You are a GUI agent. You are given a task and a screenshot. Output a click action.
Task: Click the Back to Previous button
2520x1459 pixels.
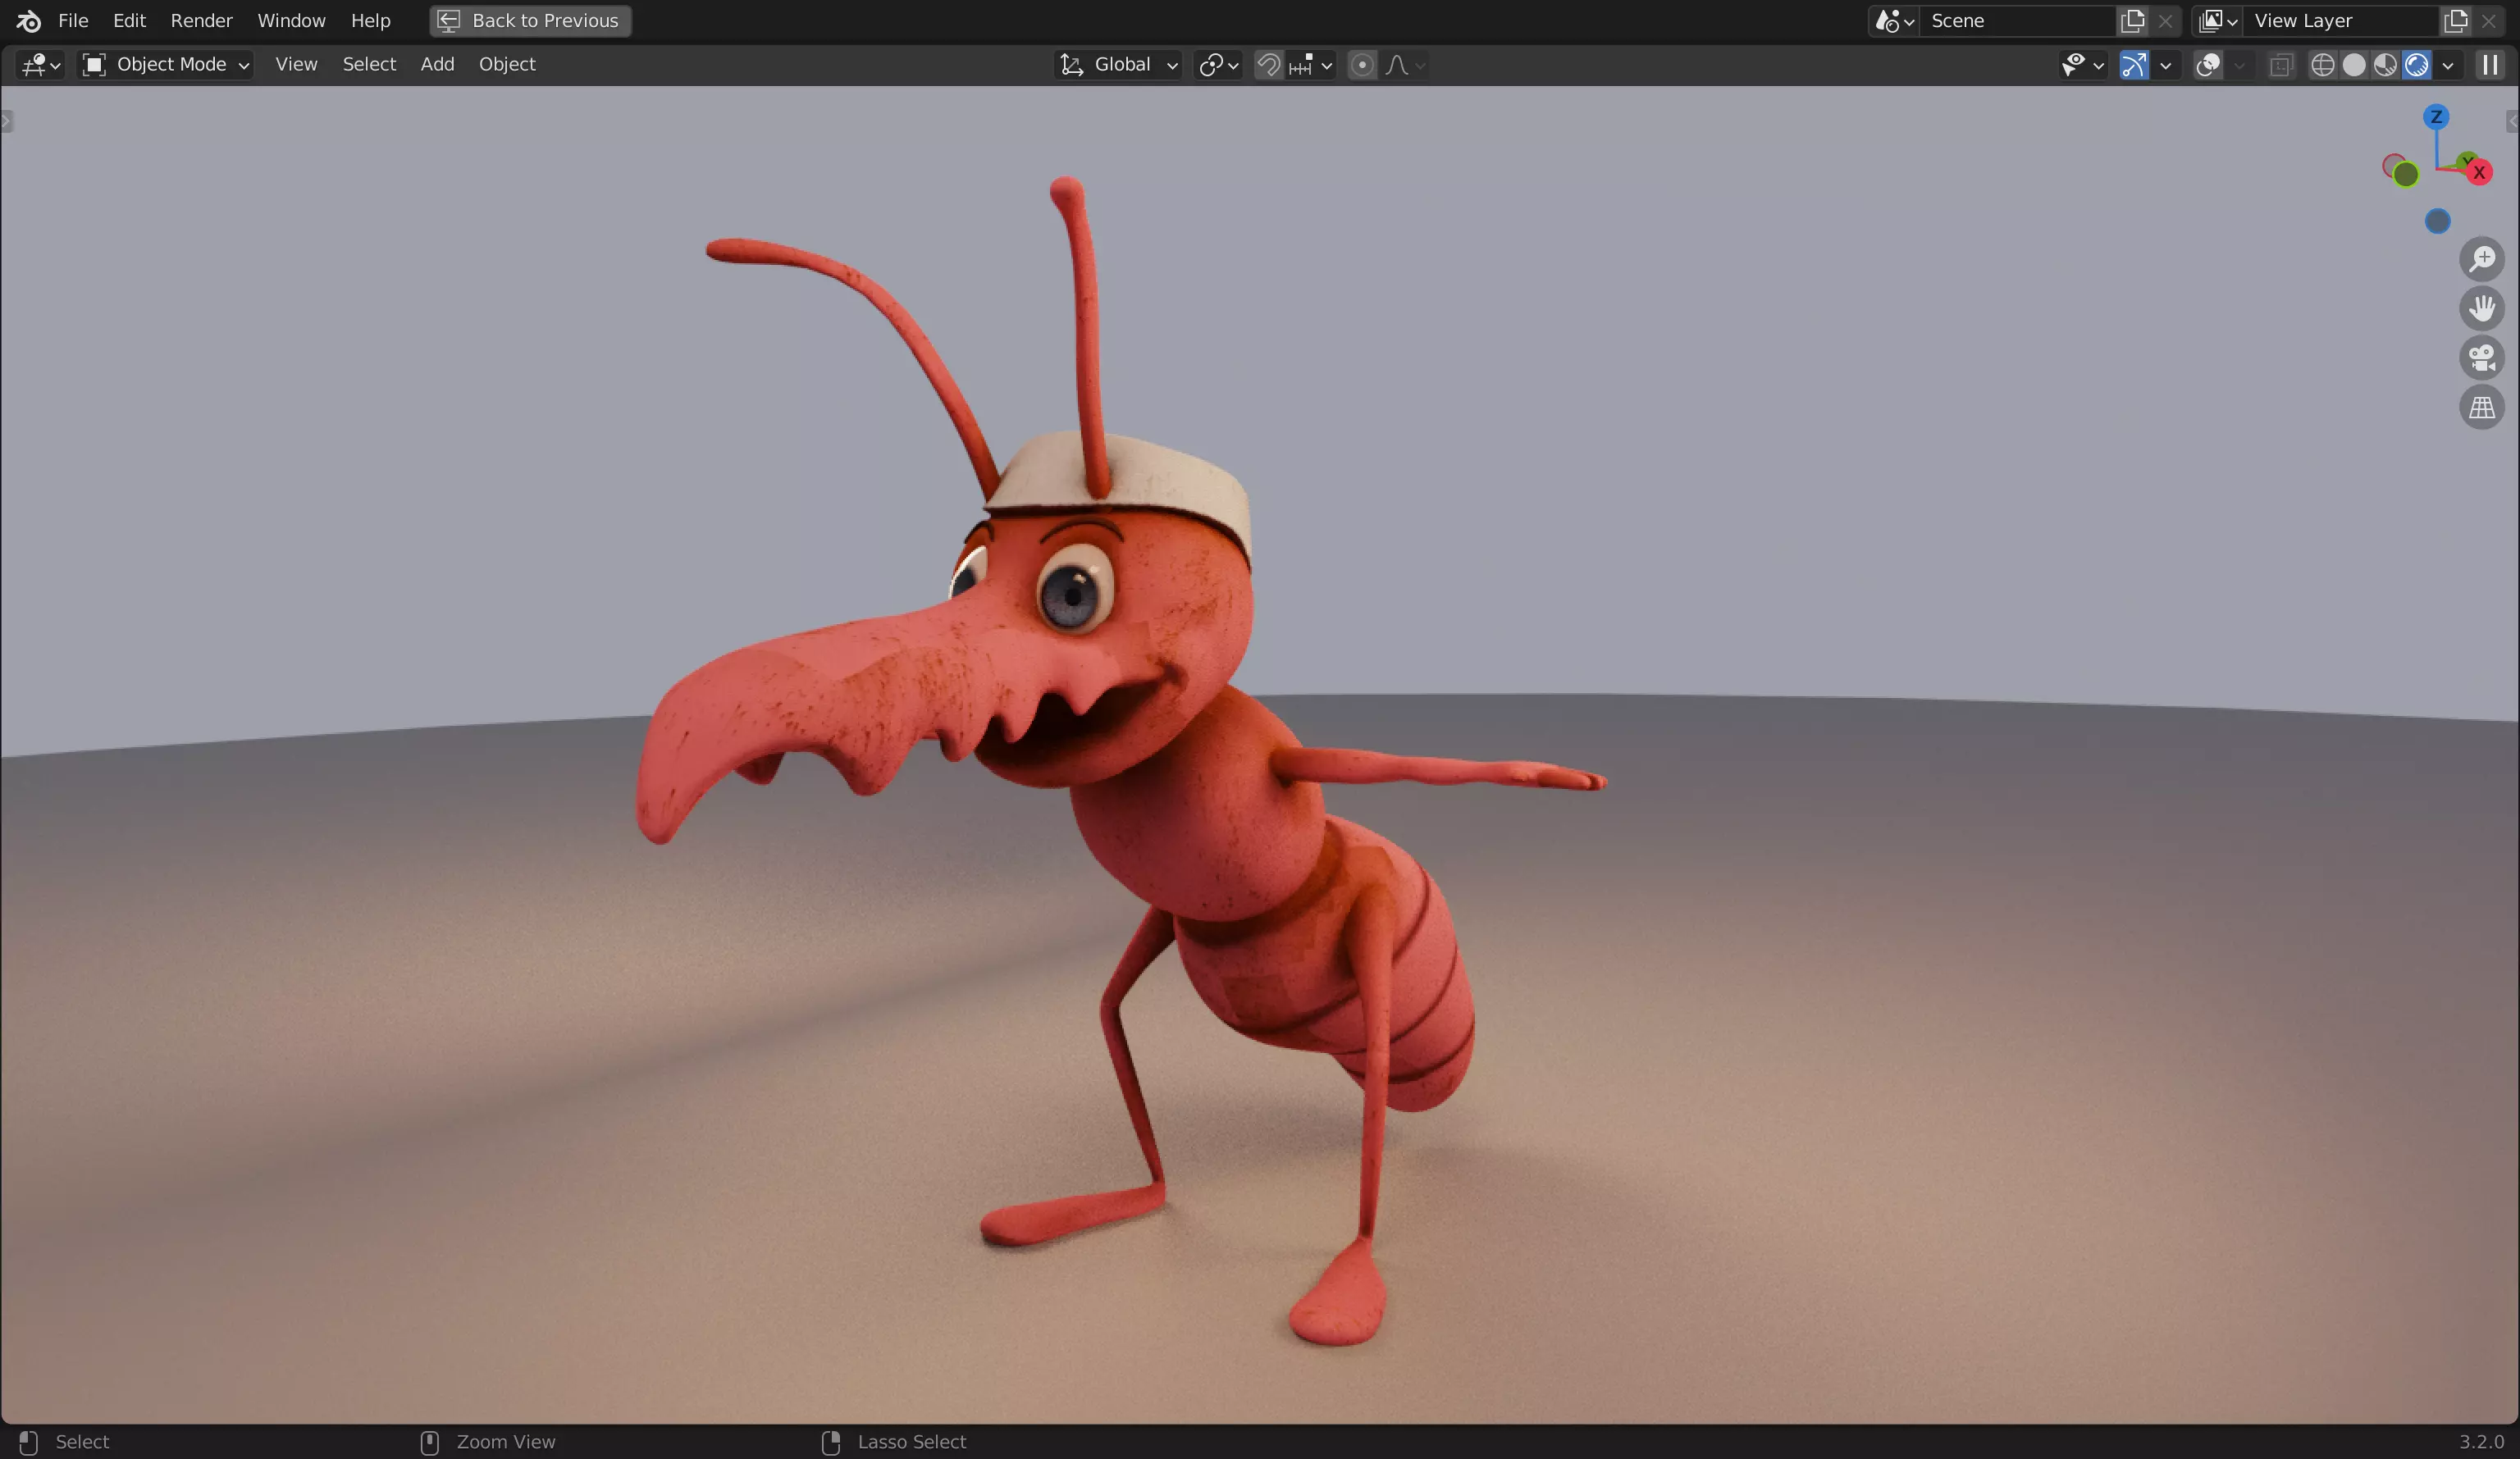click(x=530, y=20)
